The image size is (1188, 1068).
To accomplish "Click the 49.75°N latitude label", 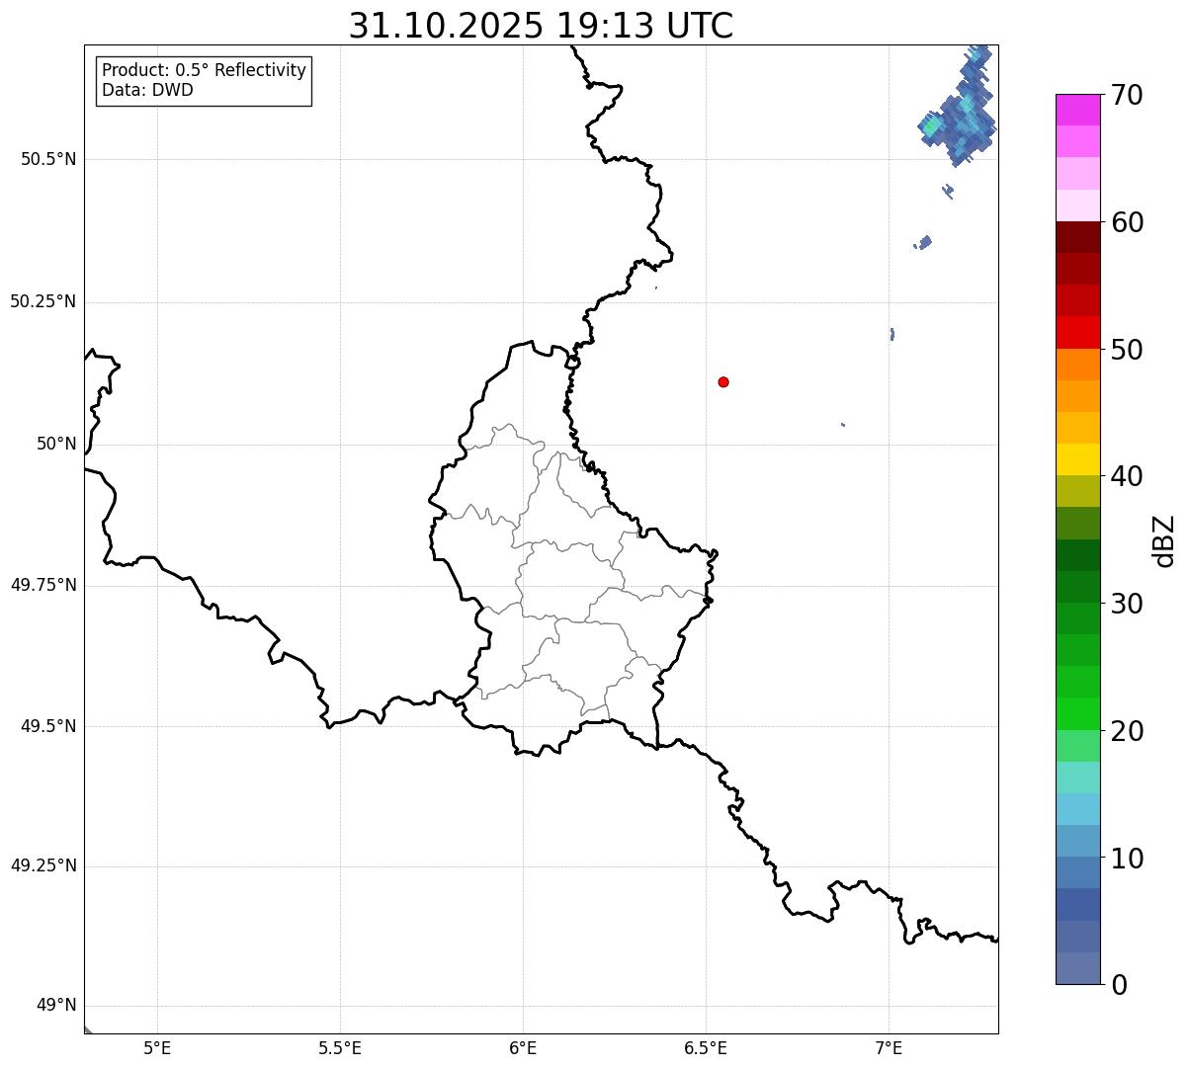I will 43,585.
